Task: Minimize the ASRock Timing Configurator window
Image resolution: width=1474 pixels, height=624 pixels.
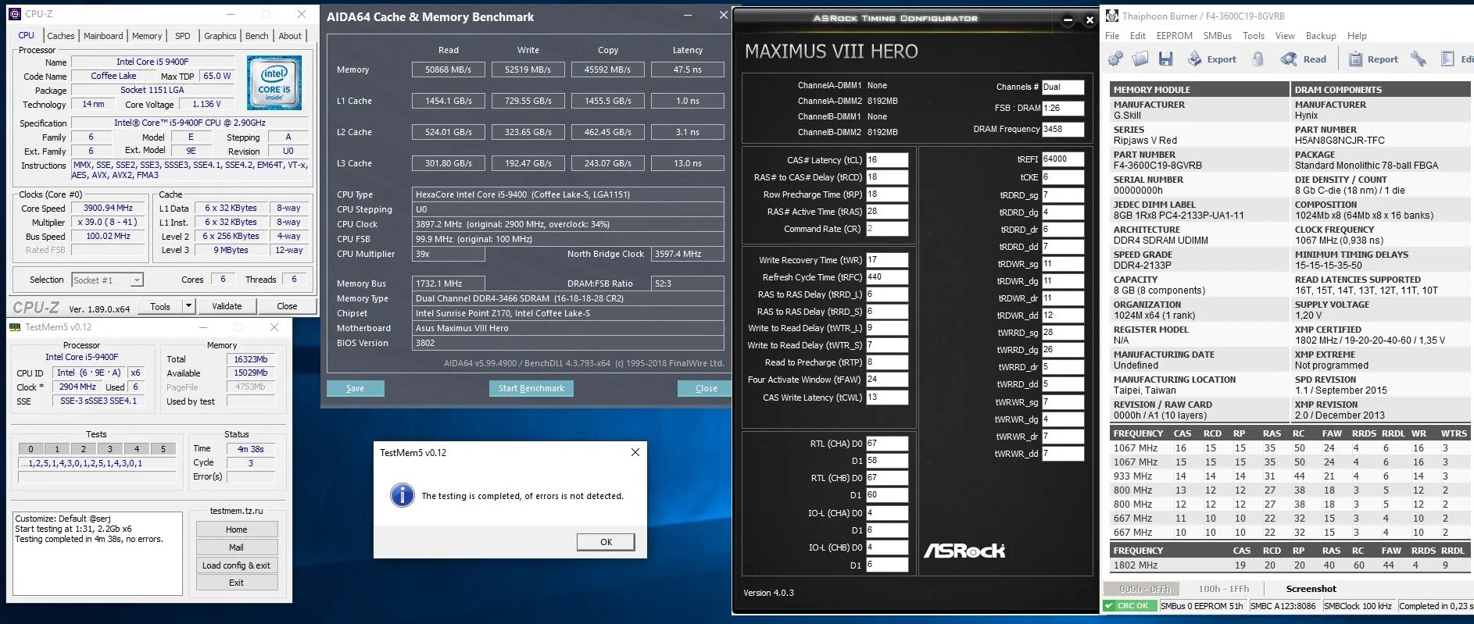Action: (1068, 20)
